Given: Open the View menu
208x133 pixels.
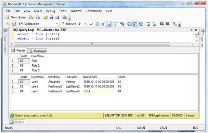Looking at the screenshot, I should coord(27,11).
